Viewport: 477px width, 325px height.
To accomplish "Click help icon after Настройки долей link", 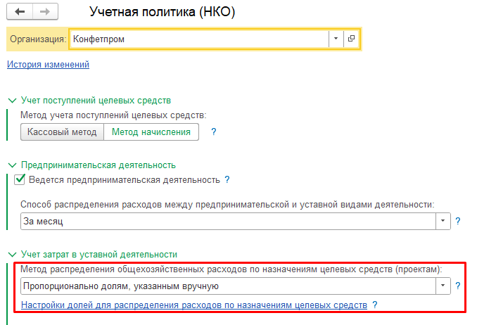I will point(375,305).
